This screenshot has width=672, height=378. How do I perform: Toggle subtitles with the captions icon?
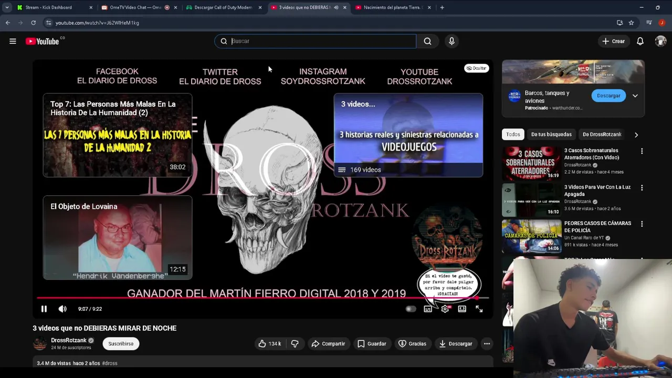[428, 309]
